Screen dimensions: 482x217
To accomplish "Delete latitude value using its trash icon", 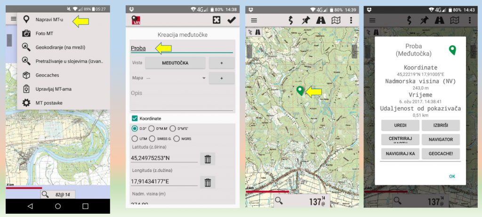I will click(208, 159).
